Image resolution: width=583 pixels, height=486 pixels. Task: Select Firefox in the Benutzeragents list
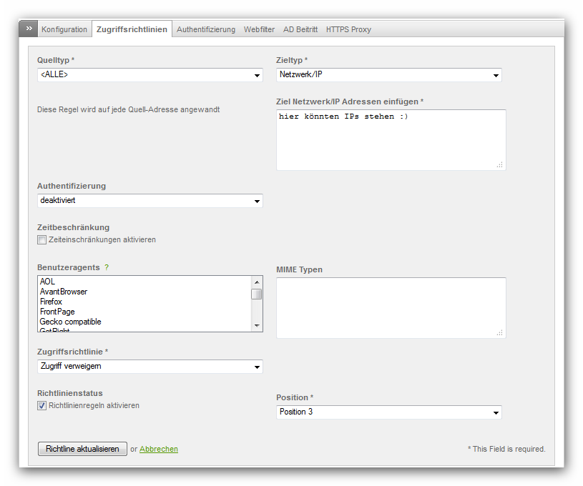tap(52, 302)
